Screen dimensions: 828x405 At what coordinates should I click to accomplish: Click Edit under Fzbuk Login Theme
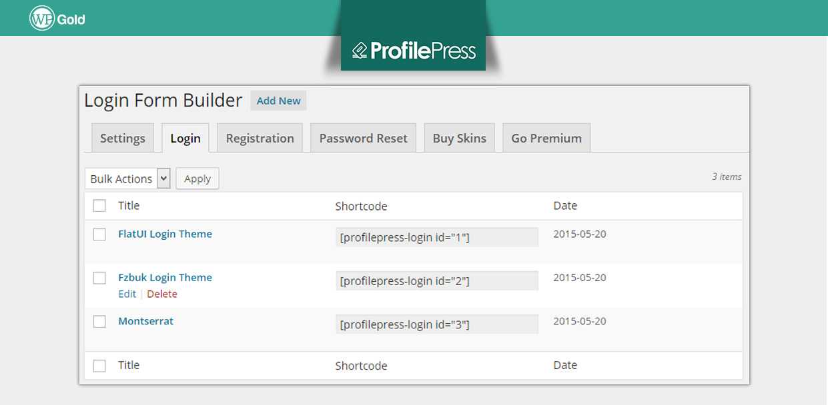pos(127,294)
